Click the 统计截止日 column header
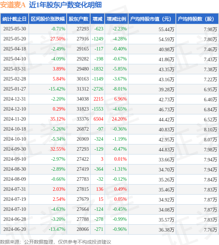This screenshot has width=219, height=245. point(15,19)
